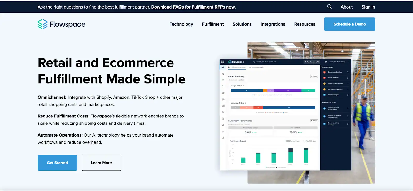Image resolution: width=413 pixels, height=191 pixels.
Task: Click the red badge on Orders need action
Action: (x=324, y=72)
